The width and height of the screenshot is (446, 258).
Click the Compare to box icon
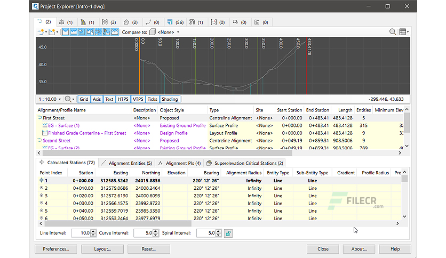coord(153,32)
